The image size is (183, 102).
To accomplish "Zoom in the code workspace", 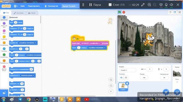I will [111, 80].
